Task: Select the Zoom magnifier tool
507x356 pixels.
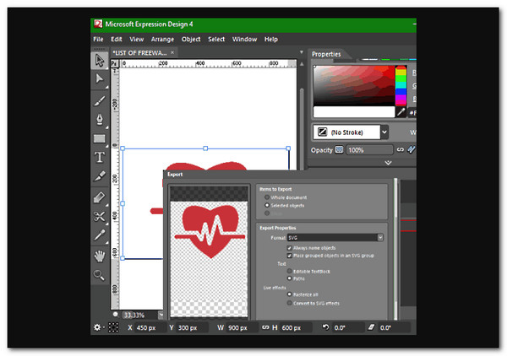Action: (x=99, y=275)
